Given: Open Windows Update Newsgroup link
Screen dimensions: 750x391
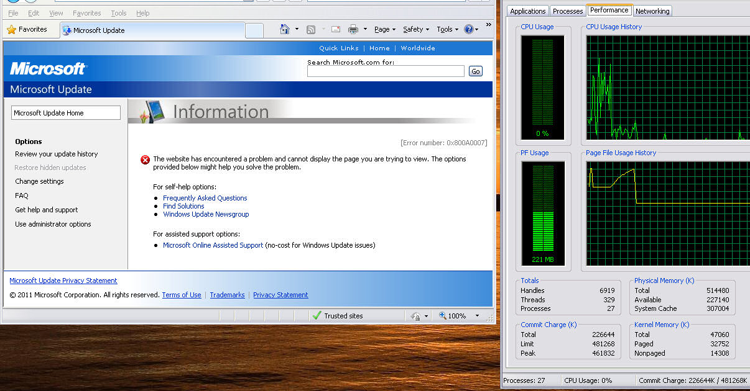Looking at the screenshot, I should tap(206, 214).
